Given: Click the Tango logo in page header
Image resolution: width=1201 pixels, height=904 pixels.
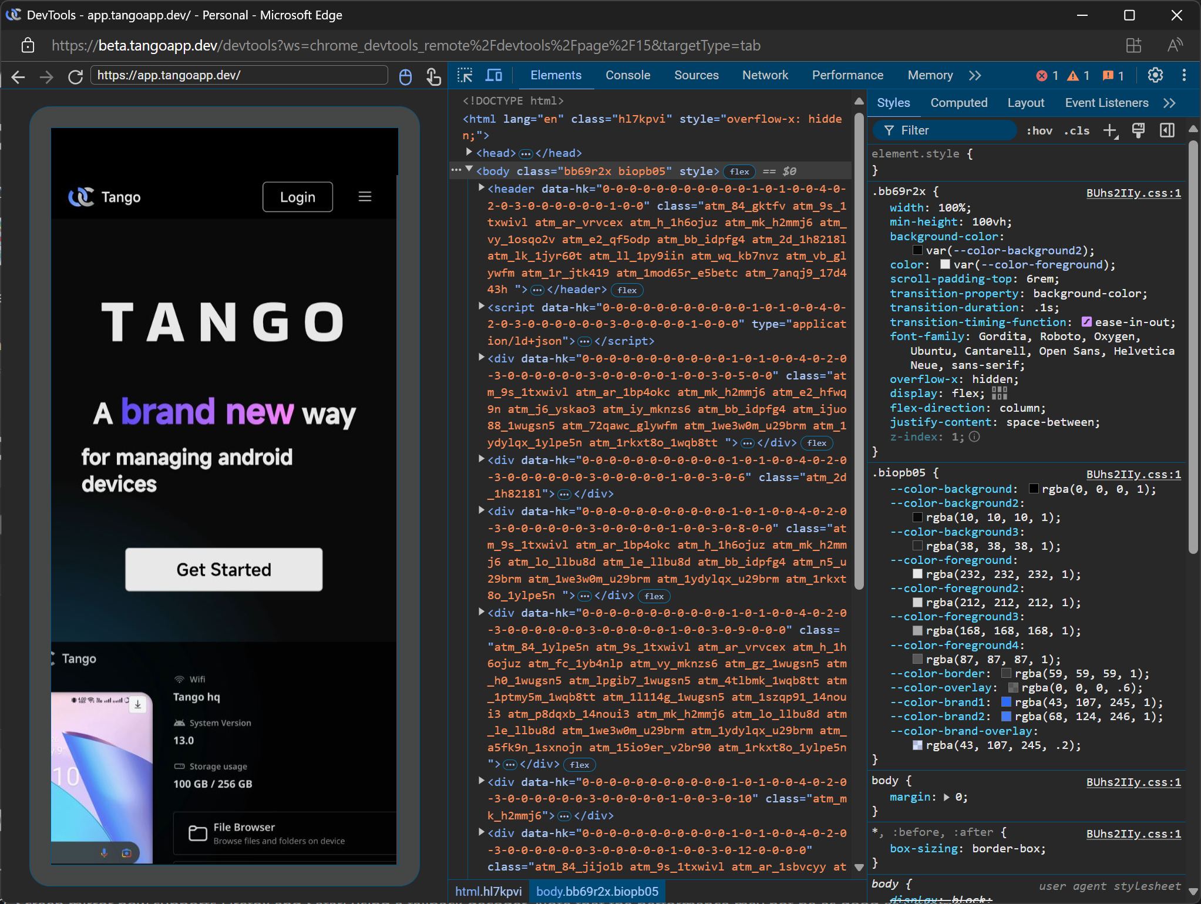Looking at the screenshot, I should [105, 197].
